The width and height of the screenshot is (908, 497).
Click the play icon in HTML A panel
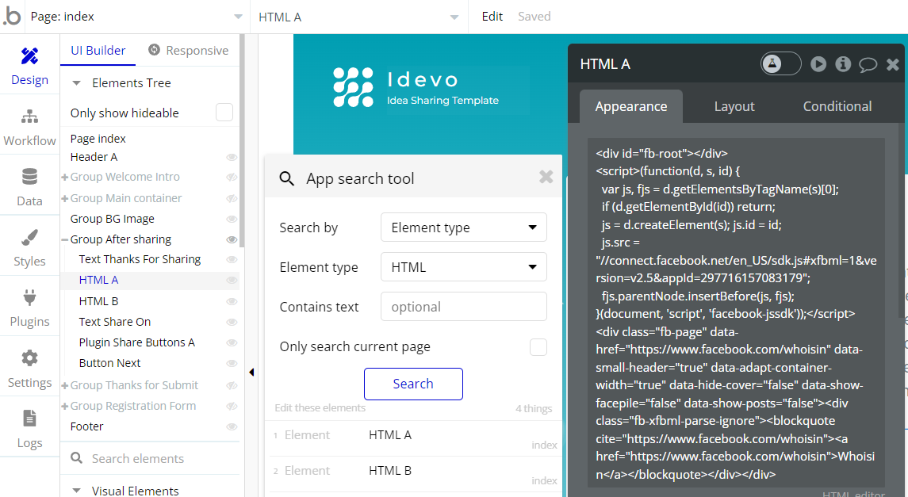pyautogui.click(x=818, y=63)
